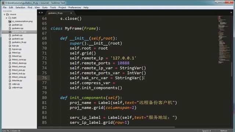Screen dimensions: 235x132
Task: Go to previous tab with left arrow
Action: (39, 13)
